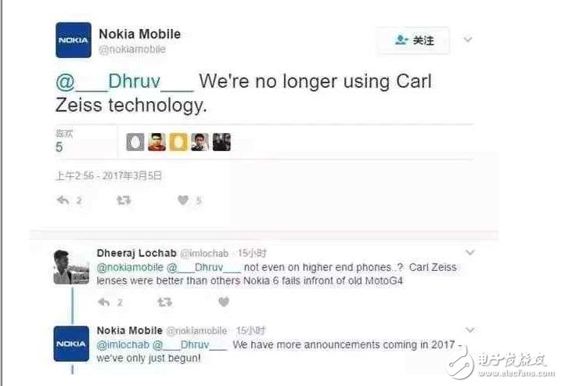
Task: Open Nokia avatar beside the bottom reply
Action: pyautogui.click(x=71, y=343)
